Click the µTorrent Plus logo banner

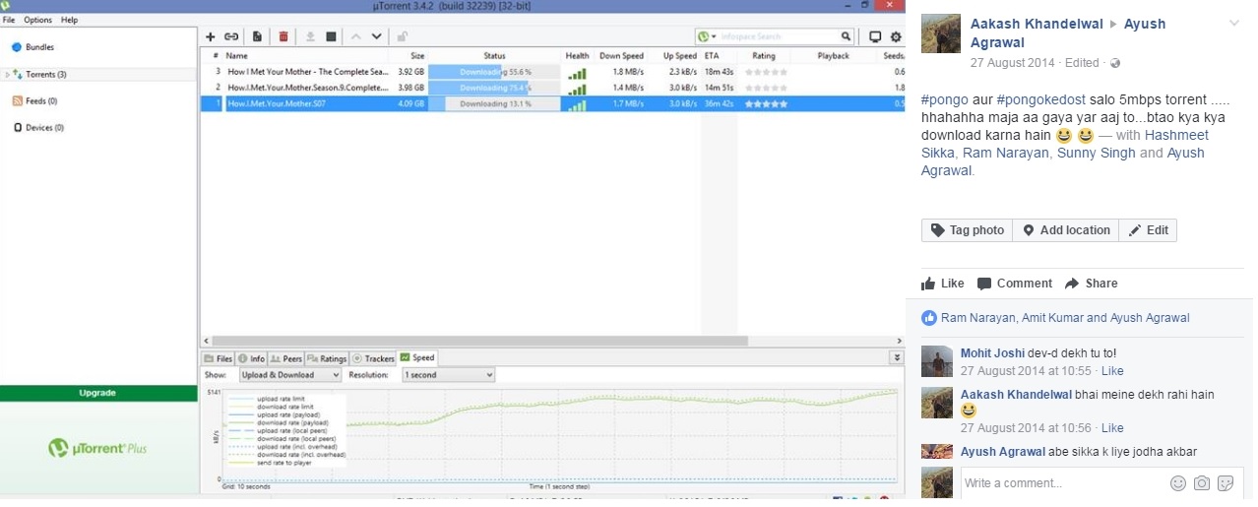(x=97, y=449)
